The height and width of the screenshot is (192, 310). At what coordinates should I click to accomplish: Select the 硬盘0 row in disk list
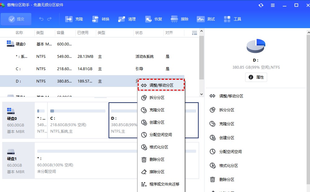[x=20, y=44]
